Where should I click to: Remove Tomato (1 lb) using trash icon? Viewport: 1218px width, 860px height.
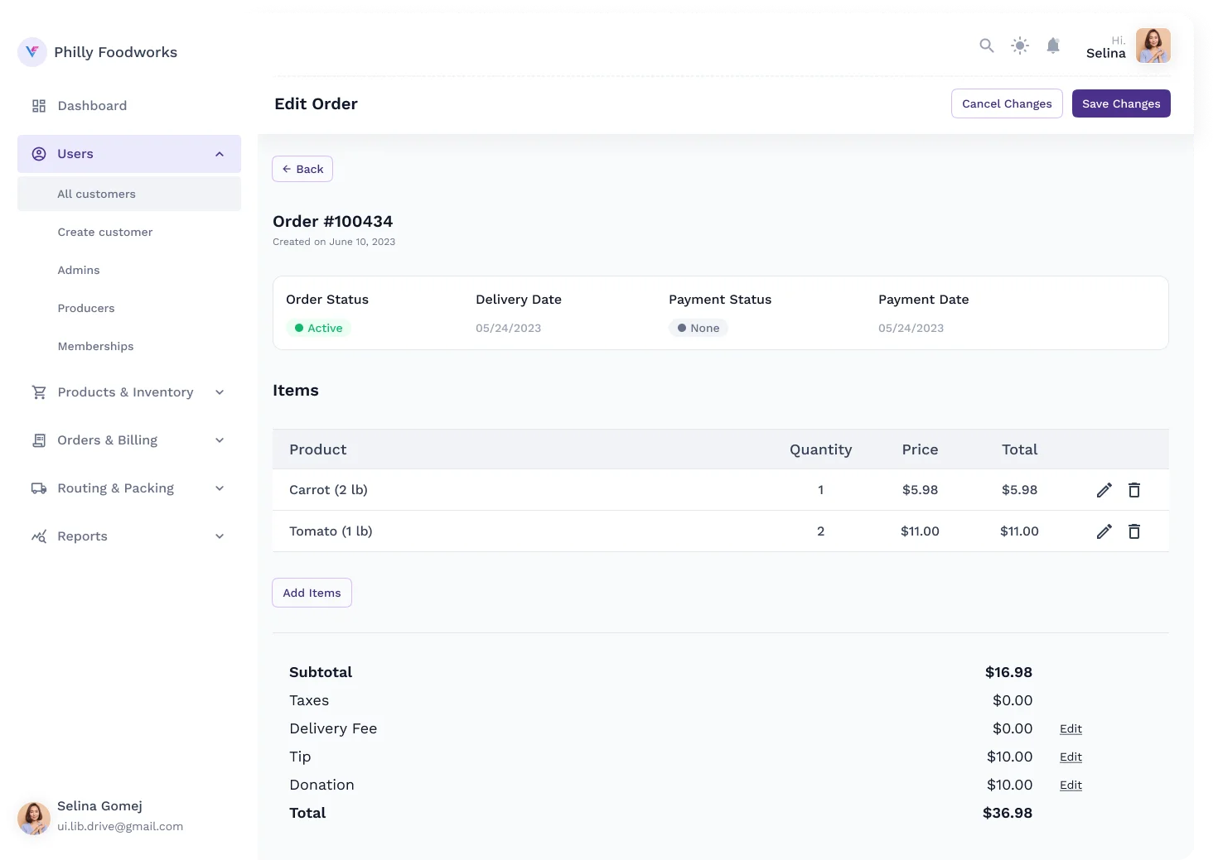[1134, 531]
